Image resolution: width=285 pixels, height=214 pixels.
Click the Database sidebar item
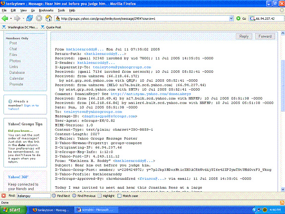coord(17,72)
